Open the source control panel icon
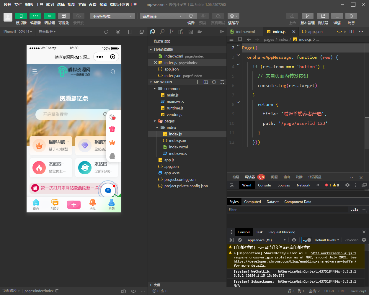This screenshot has width=369, height=295. tap(172, 32)
